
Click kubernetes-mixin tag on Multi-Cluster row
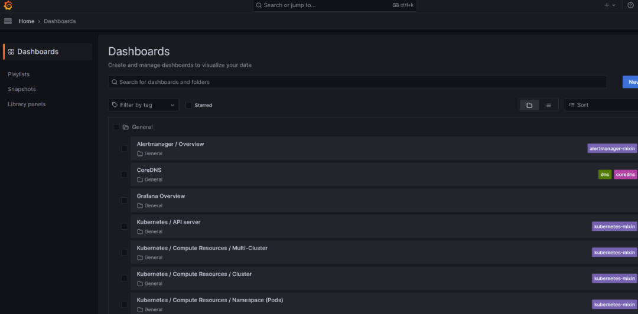614,253
